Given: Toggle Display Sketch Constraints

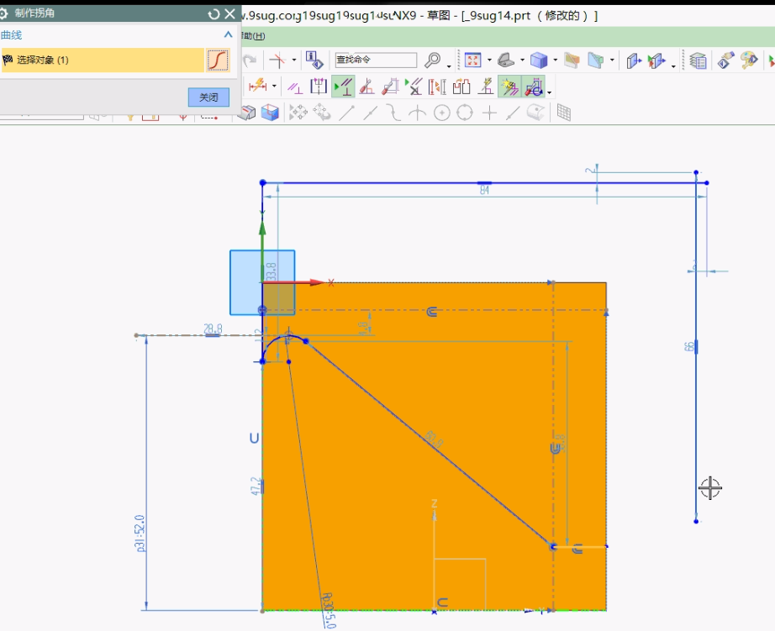Looking at the screenshot, I should pyautogui.click(x=343, y=86).
